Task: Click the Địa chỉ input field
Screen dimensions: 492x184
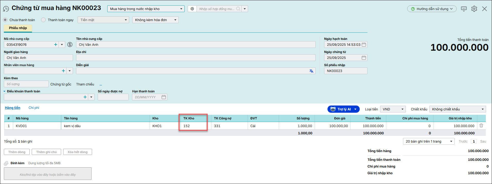Action: tap(195, 58)
